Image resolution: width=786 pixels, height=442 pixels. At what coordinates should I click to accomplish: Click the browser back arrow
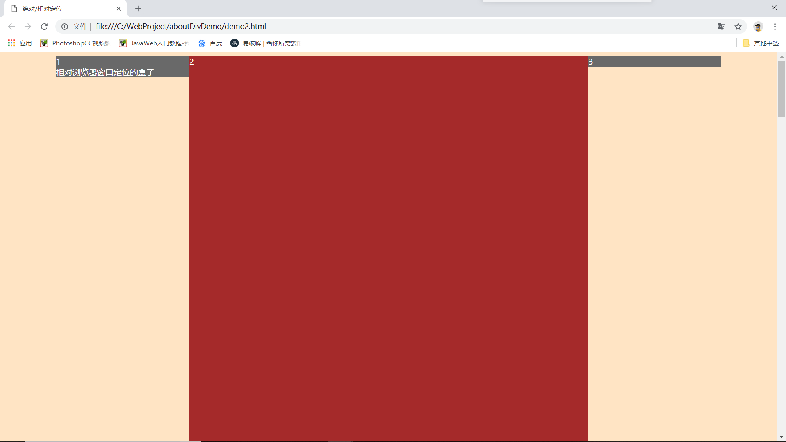11,27
